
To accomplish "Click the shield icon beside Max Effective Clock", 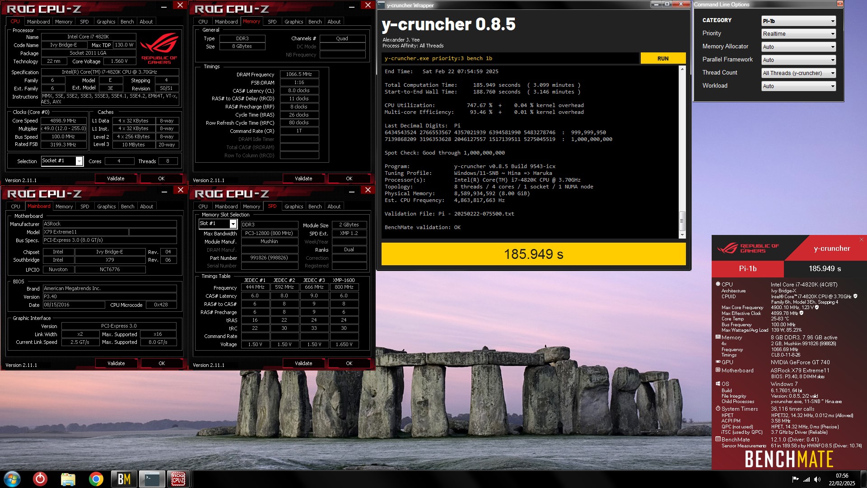I will pos(802,313).
